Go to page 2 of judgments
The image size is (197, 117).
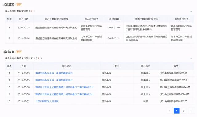pos(184,111)
